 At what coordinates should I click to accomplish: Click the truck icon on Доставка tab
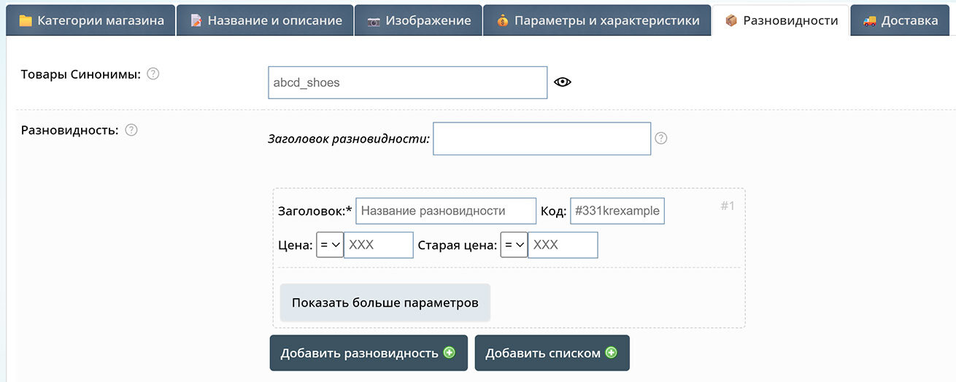point(869,20)
